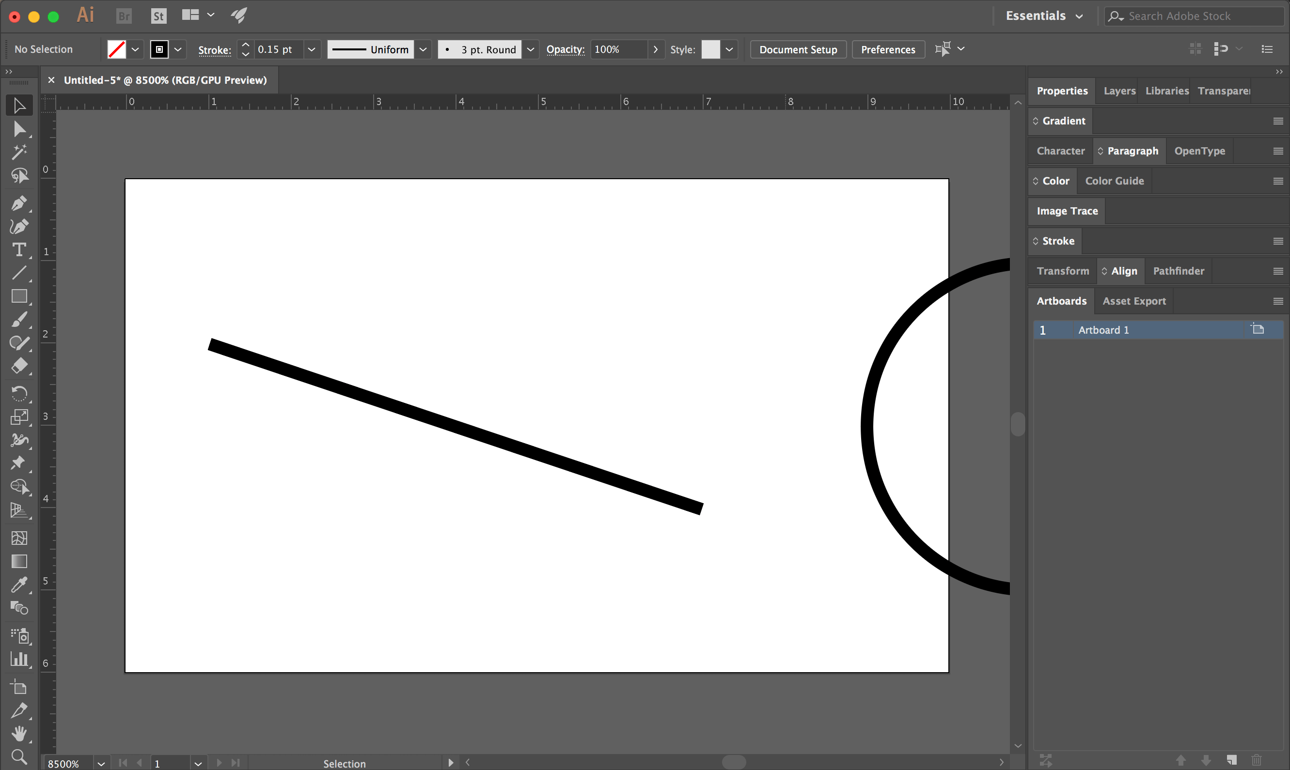Select the Lasso tool
This screenshot has height=770, width=1290.
pyautogui.click(x=19, y=175)
